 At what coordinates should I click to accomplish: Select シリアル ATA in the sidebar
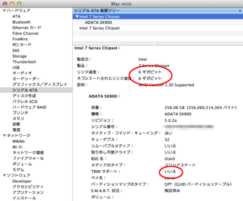coord(25,90)
